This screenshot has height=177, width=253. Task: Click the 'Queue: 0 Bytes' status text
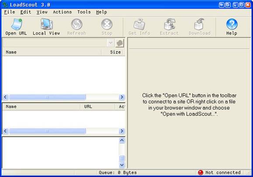tap(118, 173)
